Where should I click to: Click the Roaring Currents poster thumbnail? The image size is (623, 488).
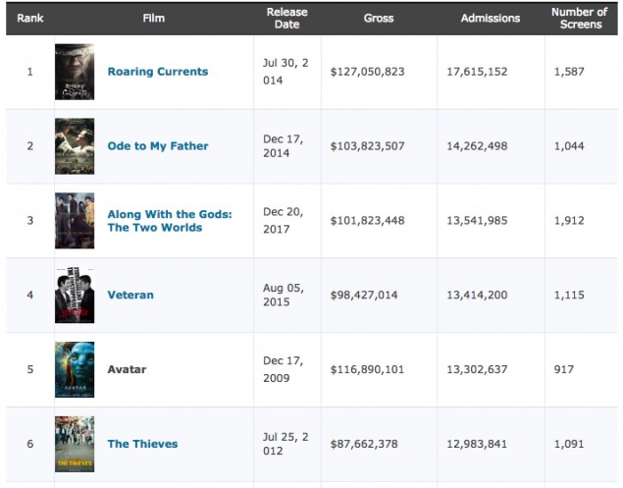tap(75, 72)
